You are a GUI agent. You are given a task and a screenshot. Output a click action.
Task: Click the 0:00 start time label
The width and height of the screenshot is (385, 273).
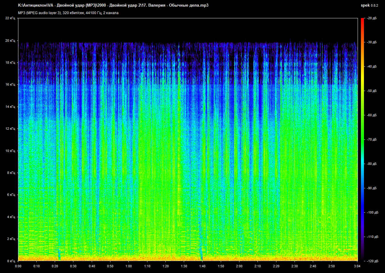pyautogui.click(x=18, y=266)
